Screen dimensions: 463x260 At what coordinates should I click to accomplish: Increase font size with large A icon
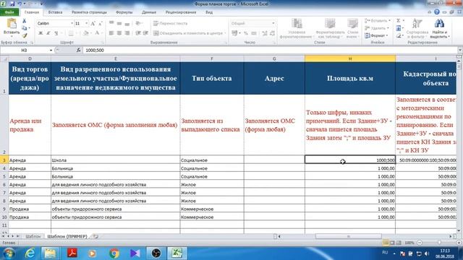(x=93, y=24)
